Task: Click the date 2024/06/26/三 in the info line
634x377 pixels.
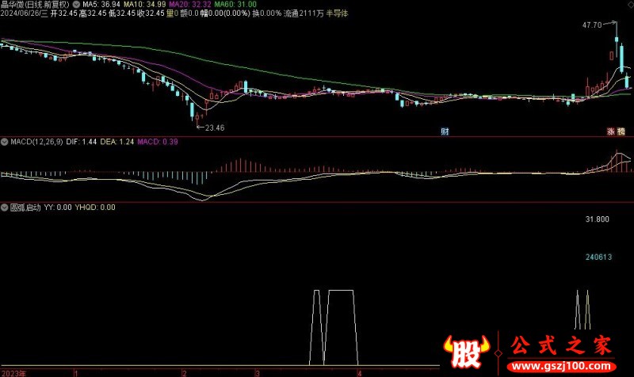Action: 25,13
